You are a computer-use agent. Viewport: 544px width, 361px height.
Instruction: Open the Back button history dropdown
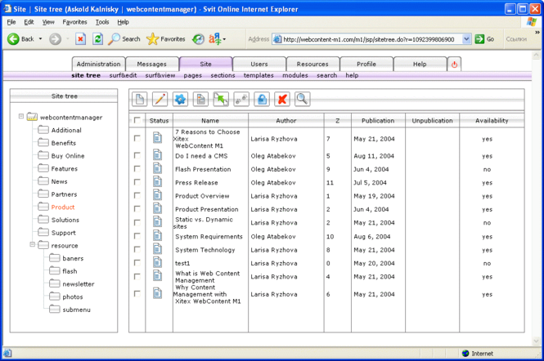tap(40, 39)
